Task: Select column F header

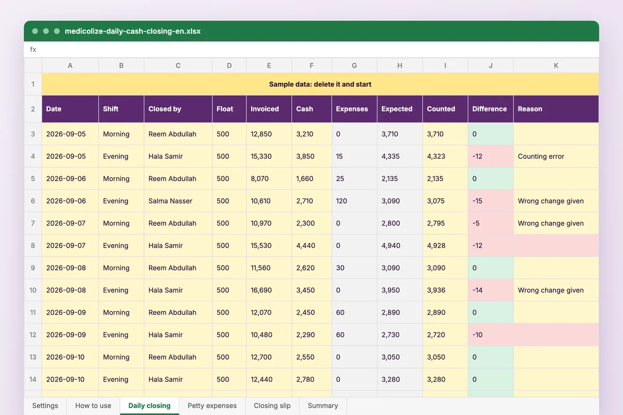Action: (x=311, y=65)
